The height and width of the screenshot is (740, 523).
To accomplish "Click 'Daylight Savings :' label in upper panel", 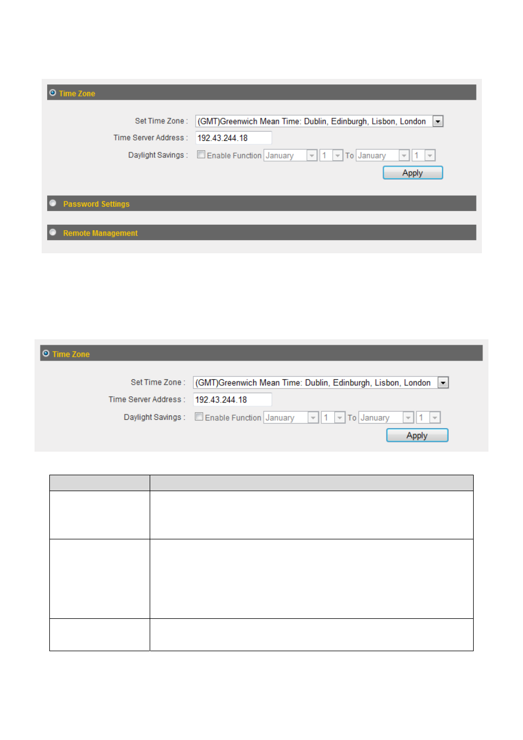I will tap(158, 155).
